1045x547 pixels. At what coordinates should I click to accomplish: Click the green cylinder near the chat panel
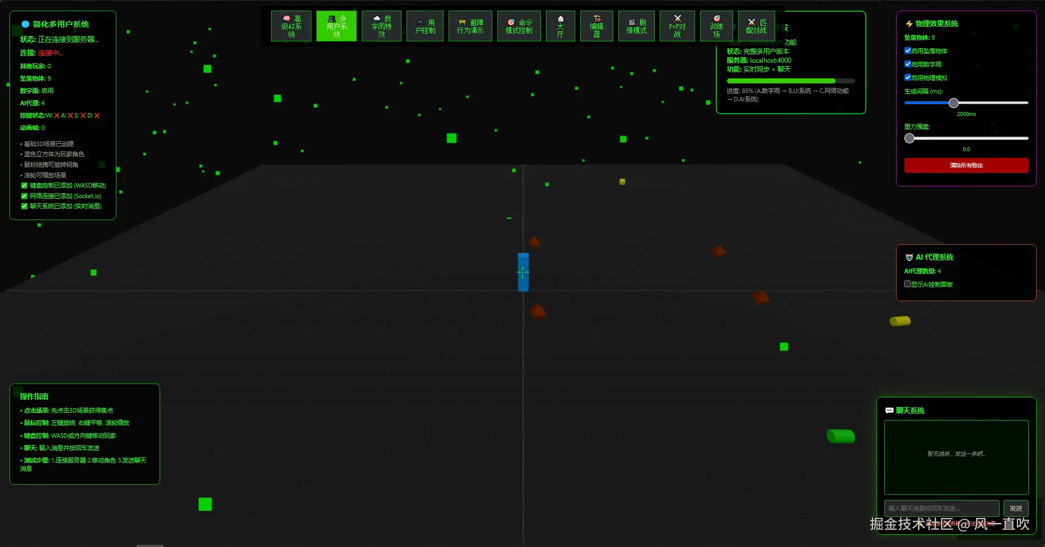(x=841, y=436)
